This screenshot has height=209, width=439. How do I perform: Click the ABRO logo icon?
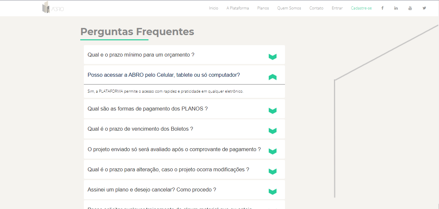point(53,8)
